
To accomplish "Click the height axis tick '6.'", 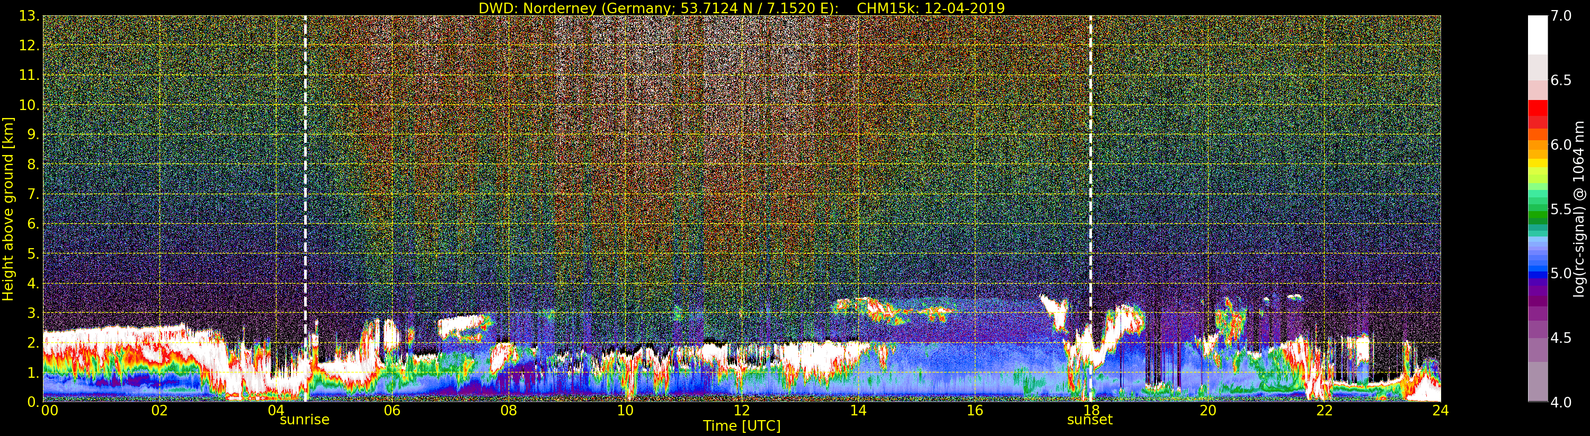I will click(33, 224).
